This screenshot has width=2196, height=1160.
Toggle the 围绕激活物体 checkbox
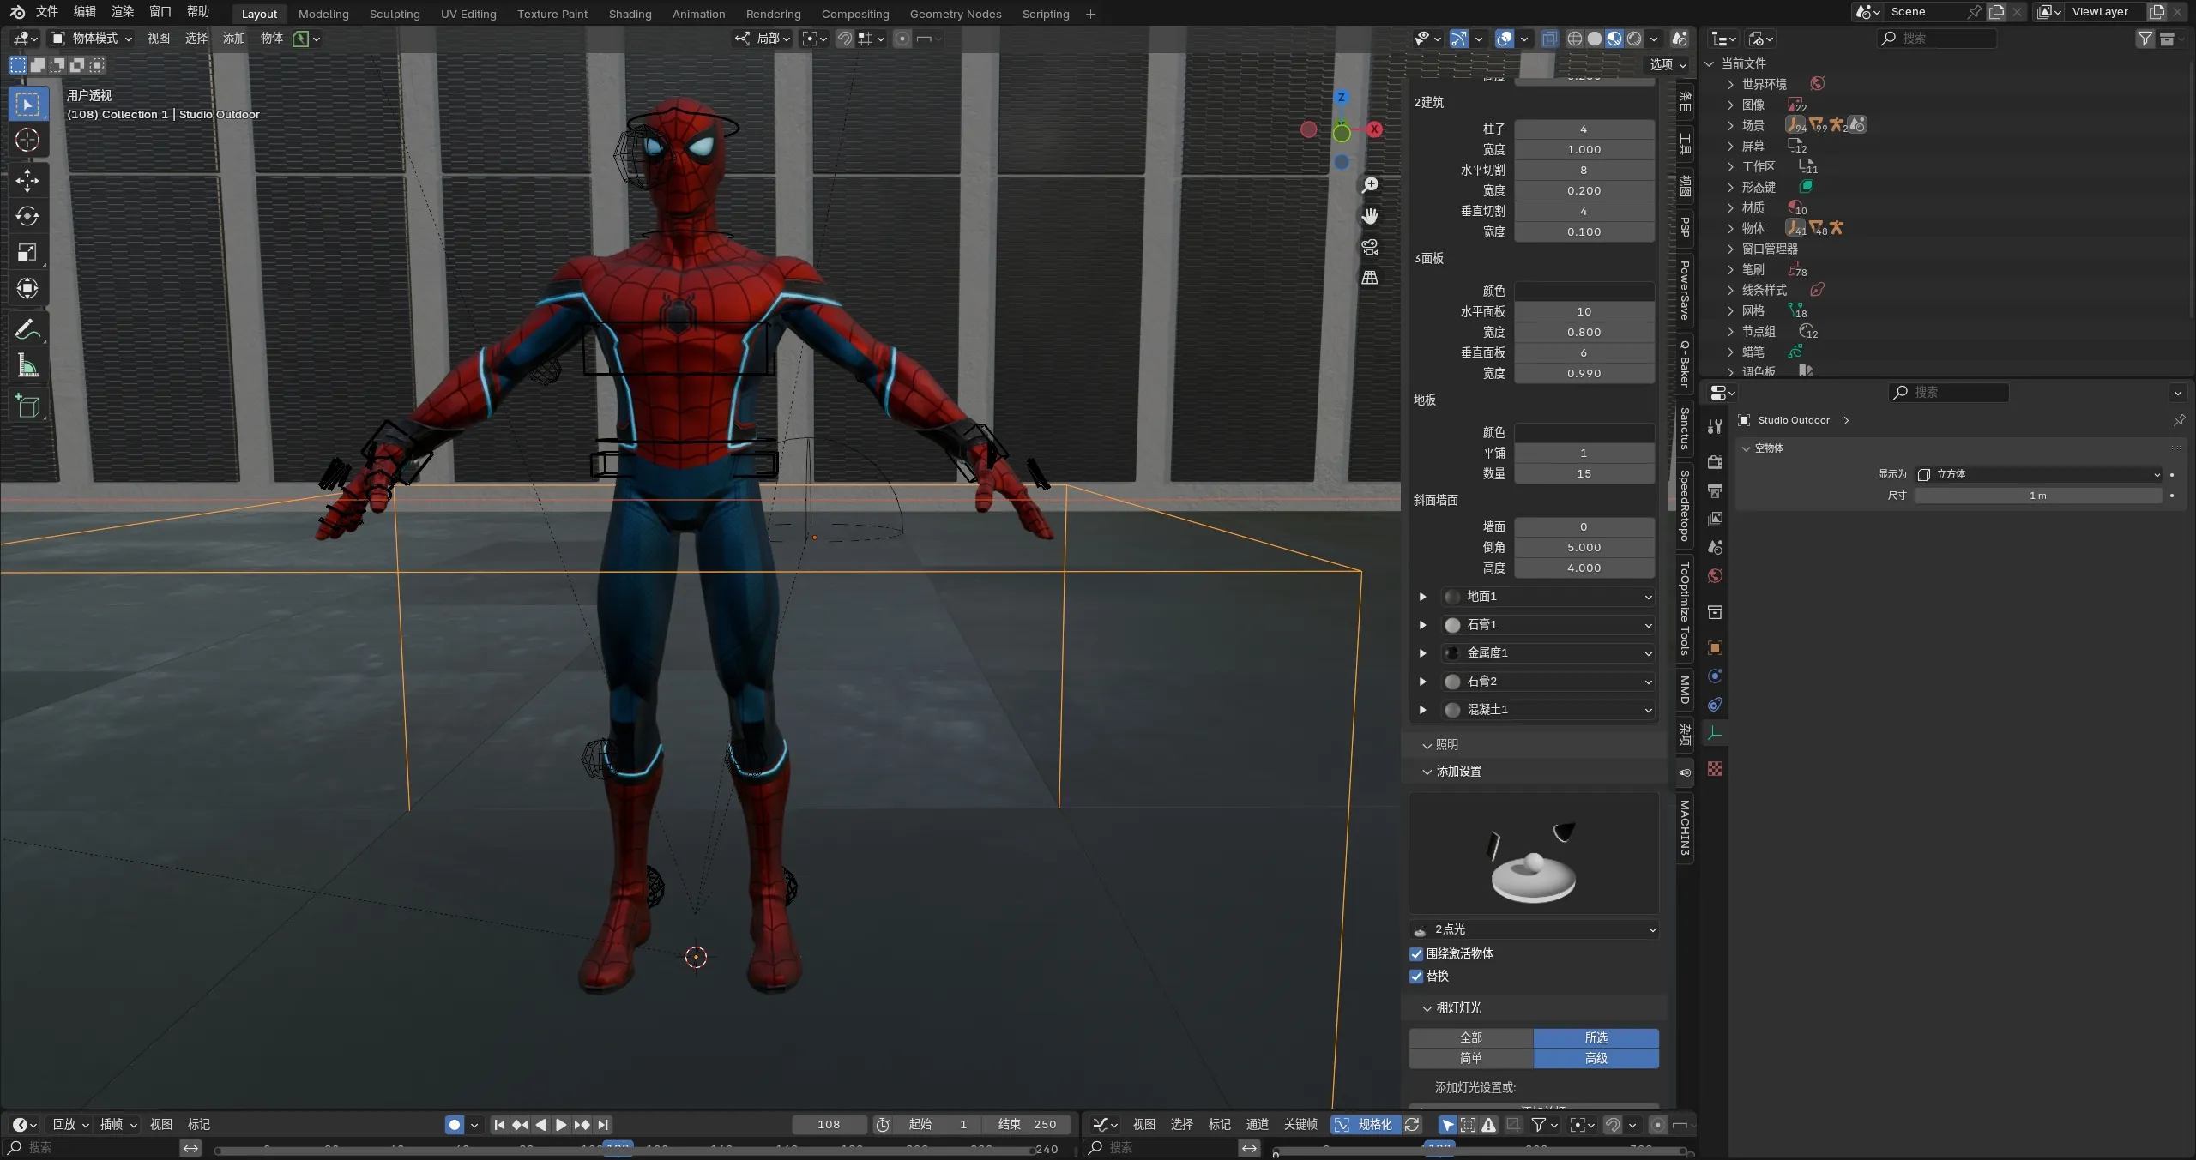point(1416,953)
